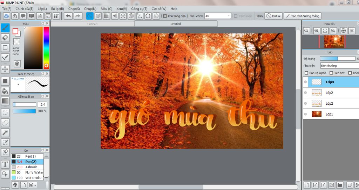Hide the Lớp1 layer visibility dot
This screenshot has width=359, height=190.
click(x=305, y=114)
